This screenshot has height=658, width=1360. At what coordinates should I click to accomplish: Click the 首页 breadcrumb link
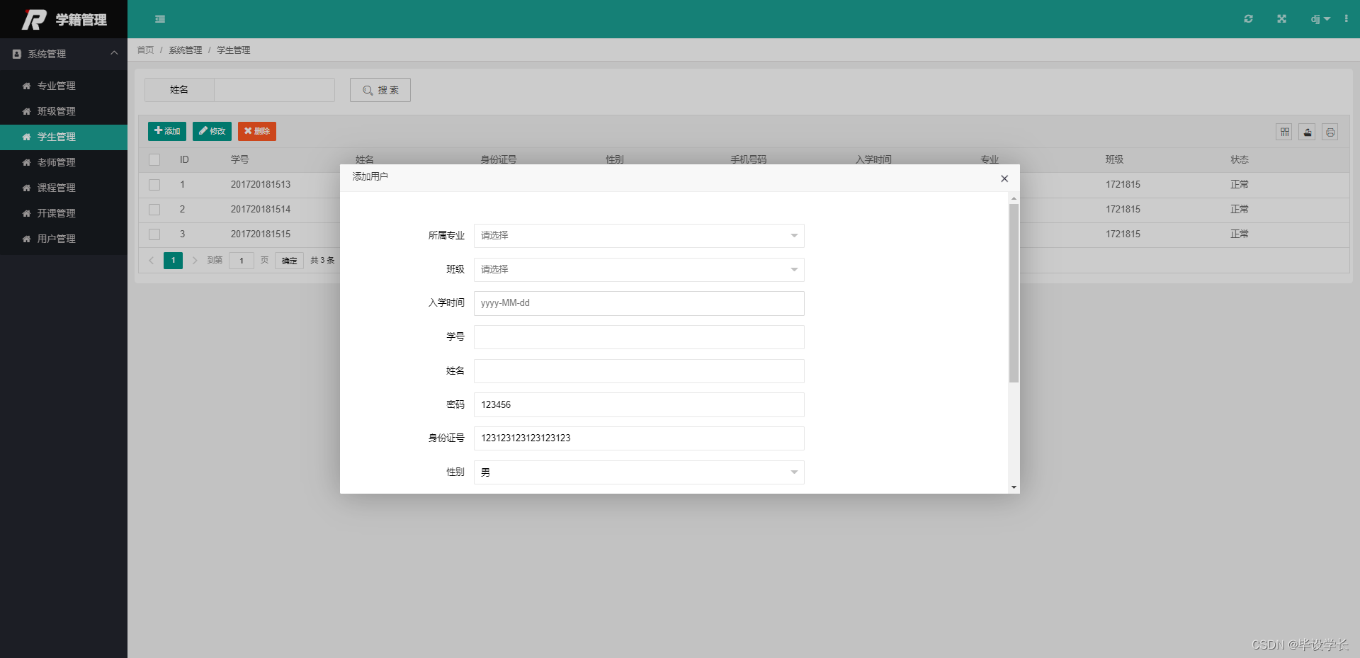coord(145,50)
